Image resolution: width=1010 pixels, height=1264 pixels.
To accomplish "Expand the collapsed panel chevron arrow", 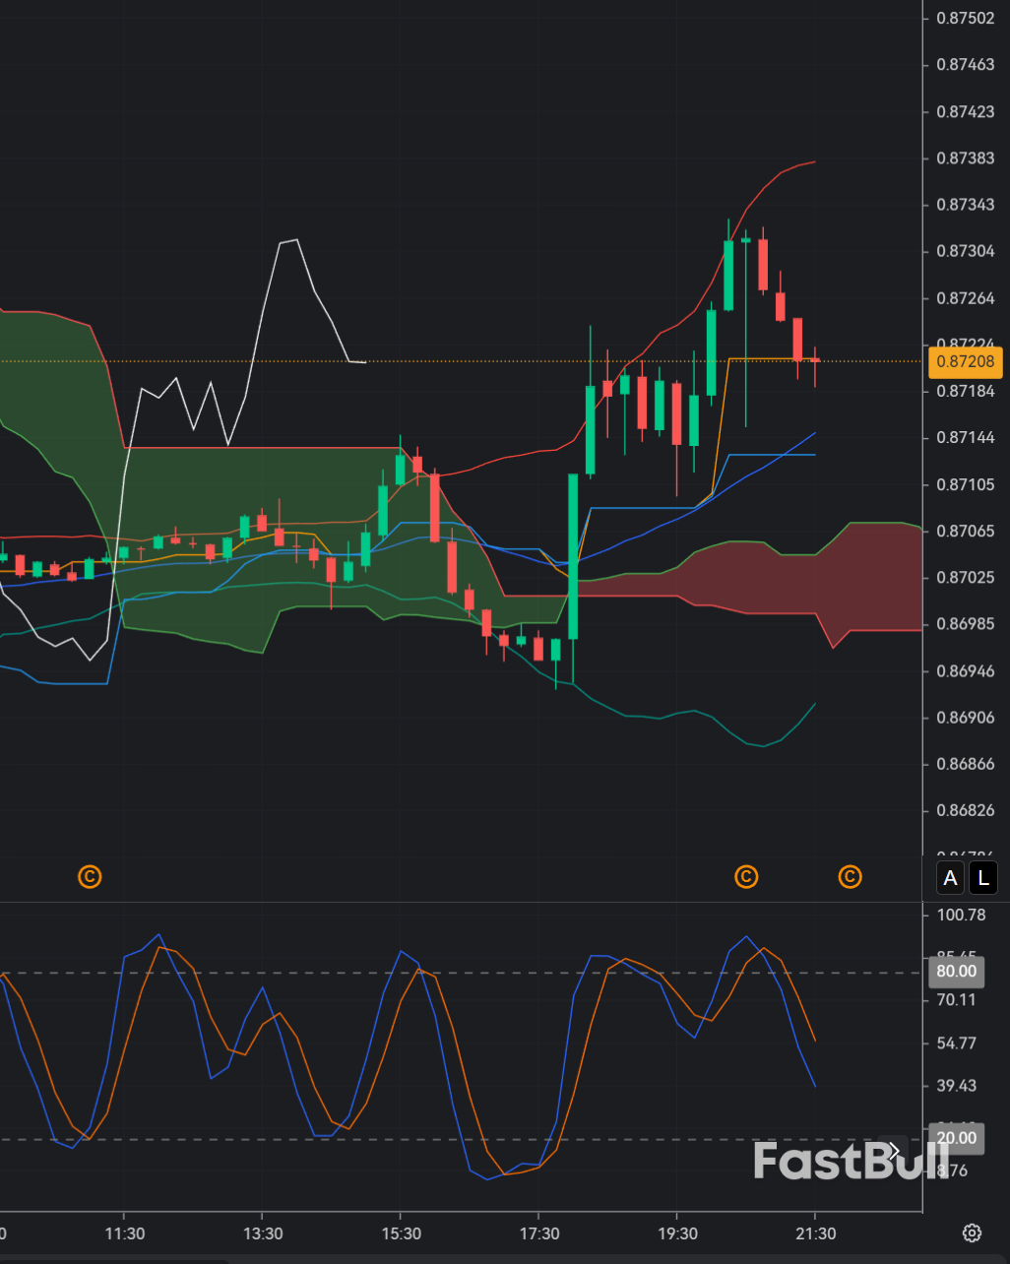I will point(894,1150).
